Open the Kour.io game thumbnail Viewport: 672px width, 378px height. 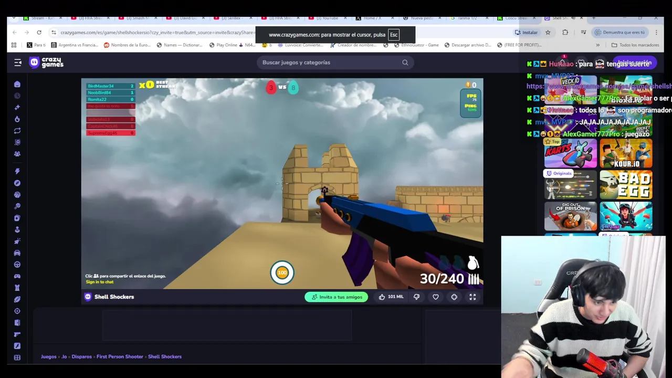tap(626, 154)
